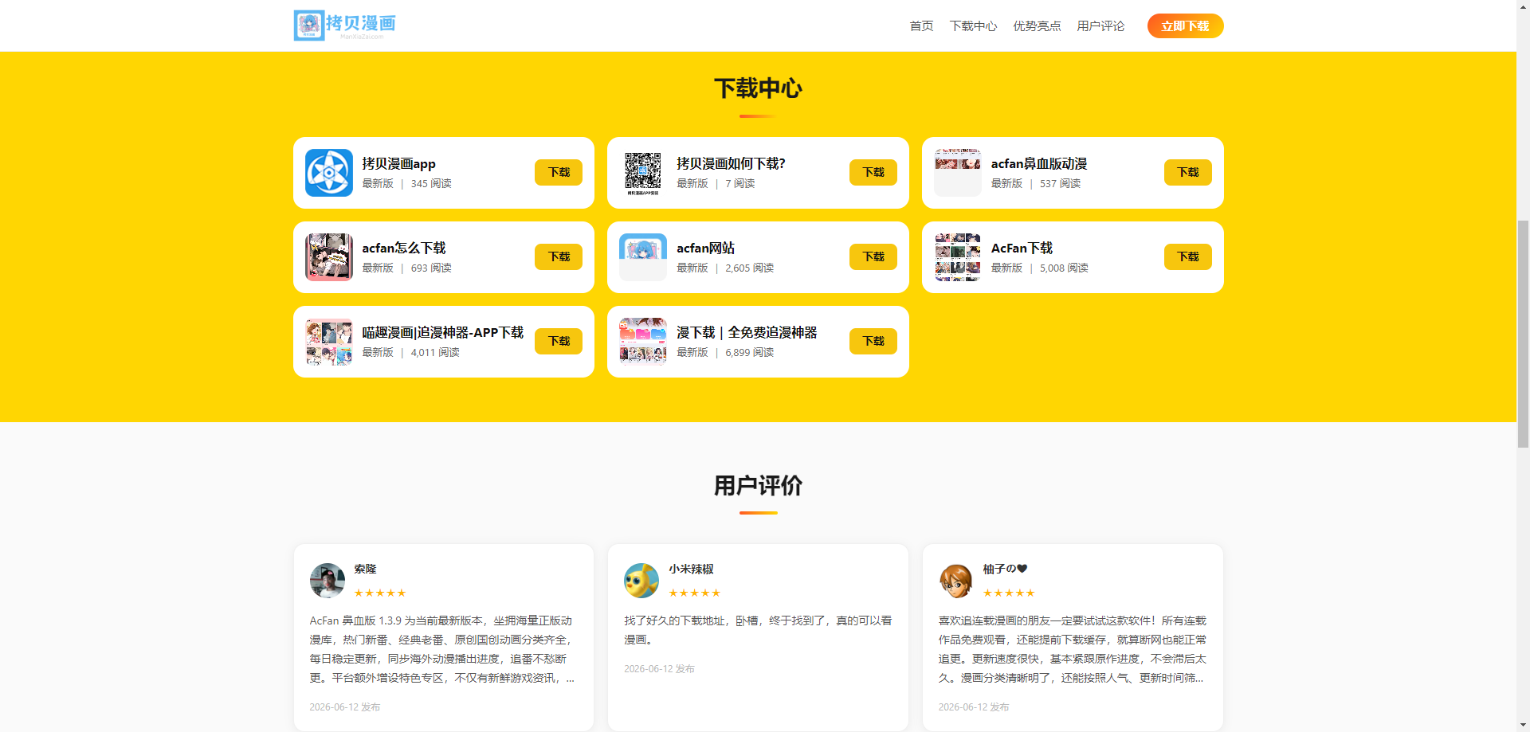
Task: Click reviewer name 索隆
Action: coord(365,569)
